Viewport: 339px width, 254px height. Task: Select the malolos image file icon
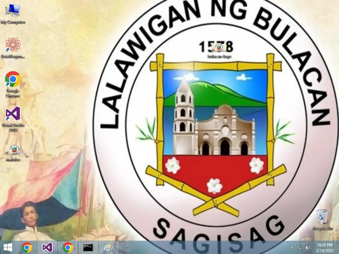pyautogui.click(x=13, y=153)
